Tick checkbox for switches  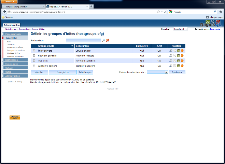pyautogui.click(x=34, y=60)
